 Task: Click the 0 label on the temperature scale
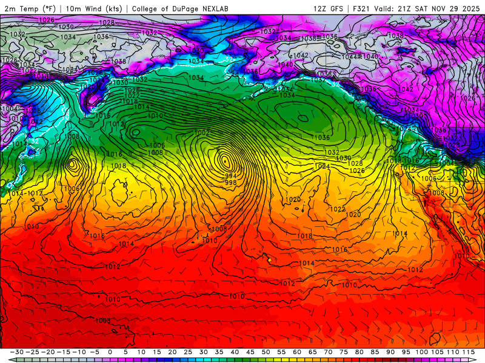tap(110, 352)
